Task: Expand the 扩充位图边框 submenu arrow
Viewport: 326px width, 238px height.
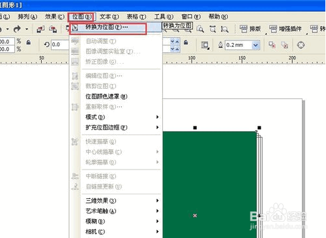Action: click(x=158, y=127)
